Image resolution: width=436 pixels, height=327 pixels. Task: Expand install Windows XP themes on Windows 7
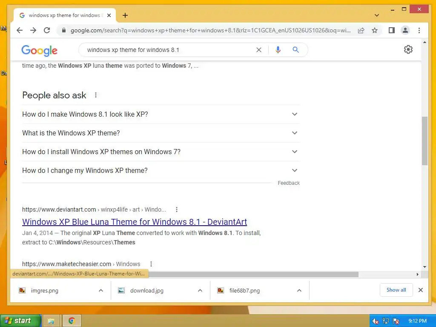(161, 152)
